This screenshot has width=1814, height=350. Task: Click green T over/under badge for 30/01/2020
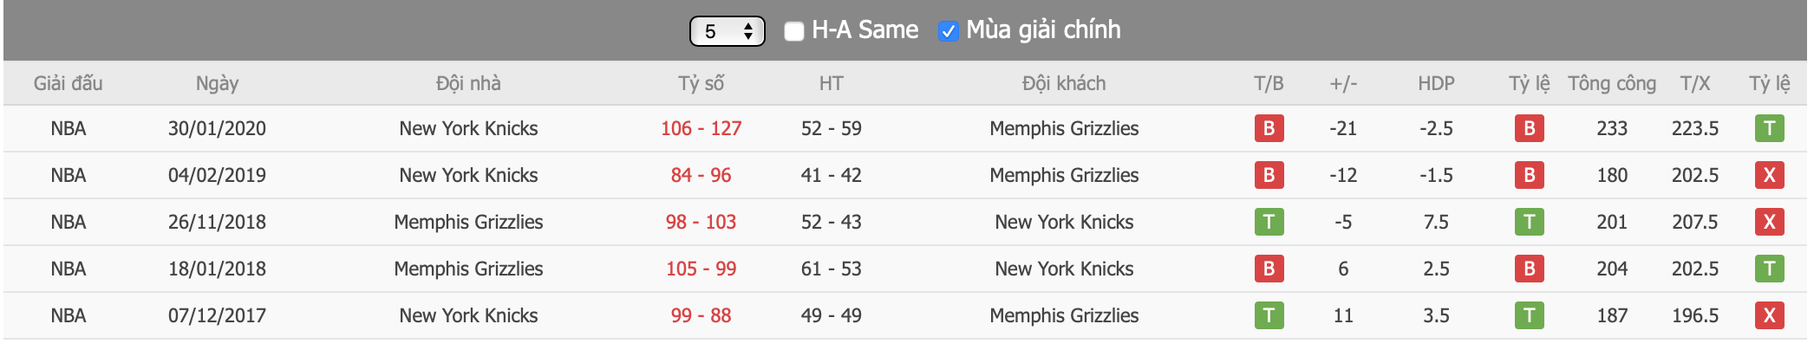pos(1769,128)
